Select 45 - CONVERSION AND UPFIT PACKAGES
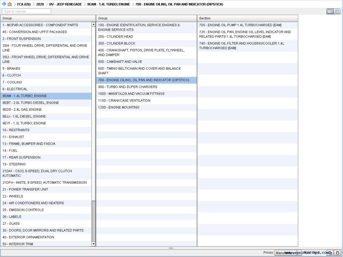Viewport: 343px width, 257px height. pyautogui.click(x=46, y=32)
